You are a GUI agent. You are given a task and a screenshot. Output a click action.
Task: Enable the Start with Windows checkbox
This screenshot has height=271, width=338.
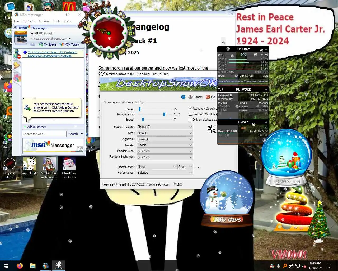[190, 114]
